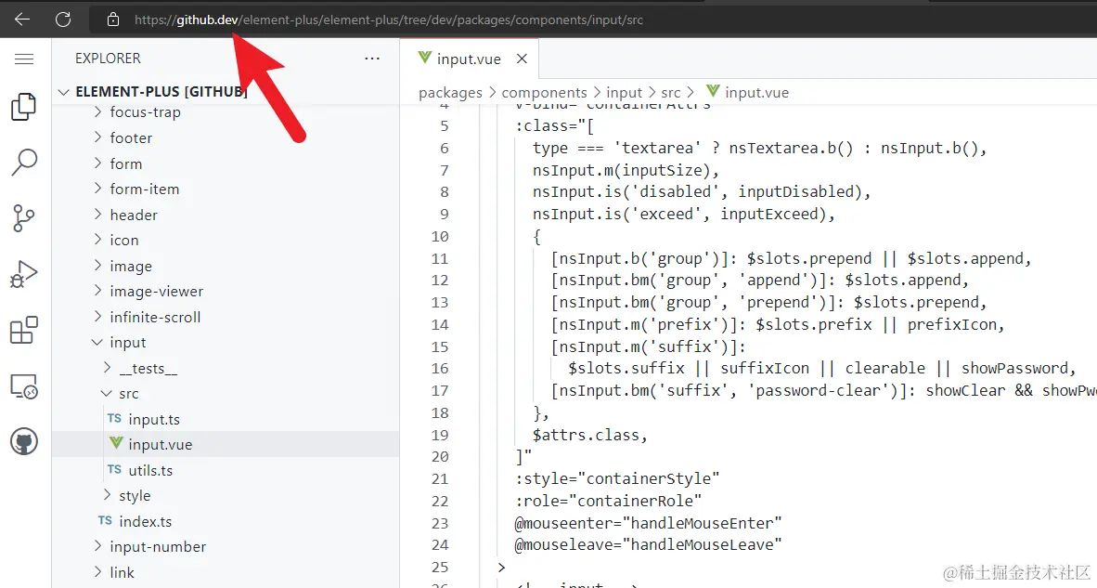Viewport: 1097px width, 588px height.
Task: Open the Extensions view
Action: click(x=24, y=330)
